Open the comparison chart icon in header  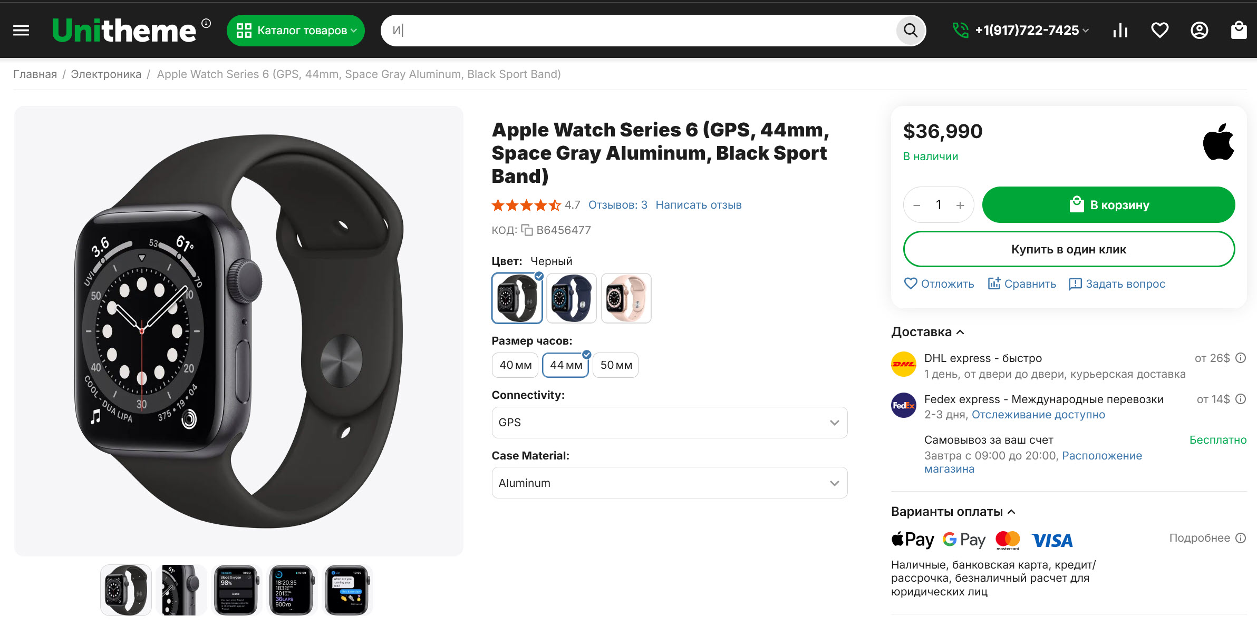1120,31
